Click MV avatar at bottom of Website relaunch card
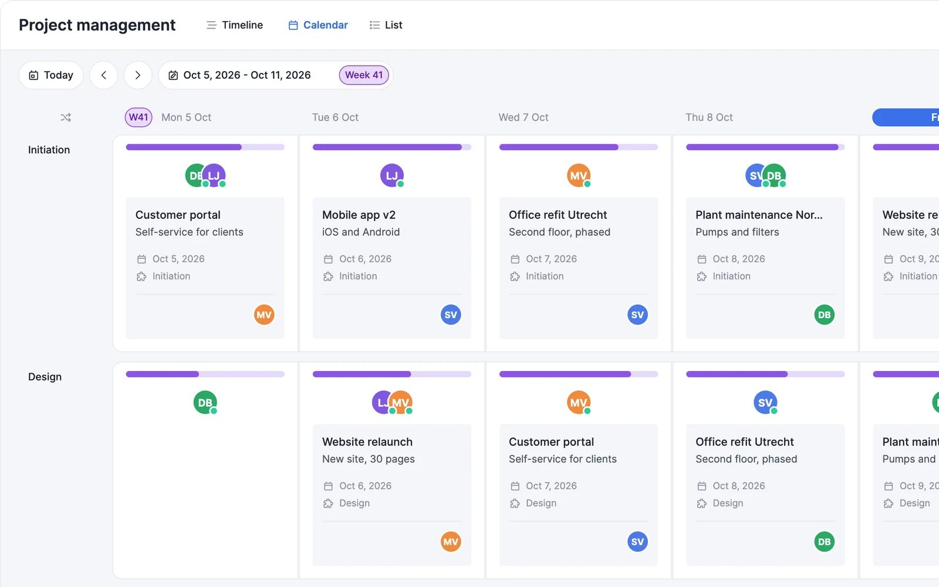Image resolution: width=939 pixels, height=587 pixels. click(x=451, y=542)
